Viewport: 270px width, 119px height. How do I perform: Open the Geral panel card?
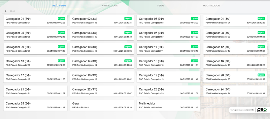click(102, 105)
